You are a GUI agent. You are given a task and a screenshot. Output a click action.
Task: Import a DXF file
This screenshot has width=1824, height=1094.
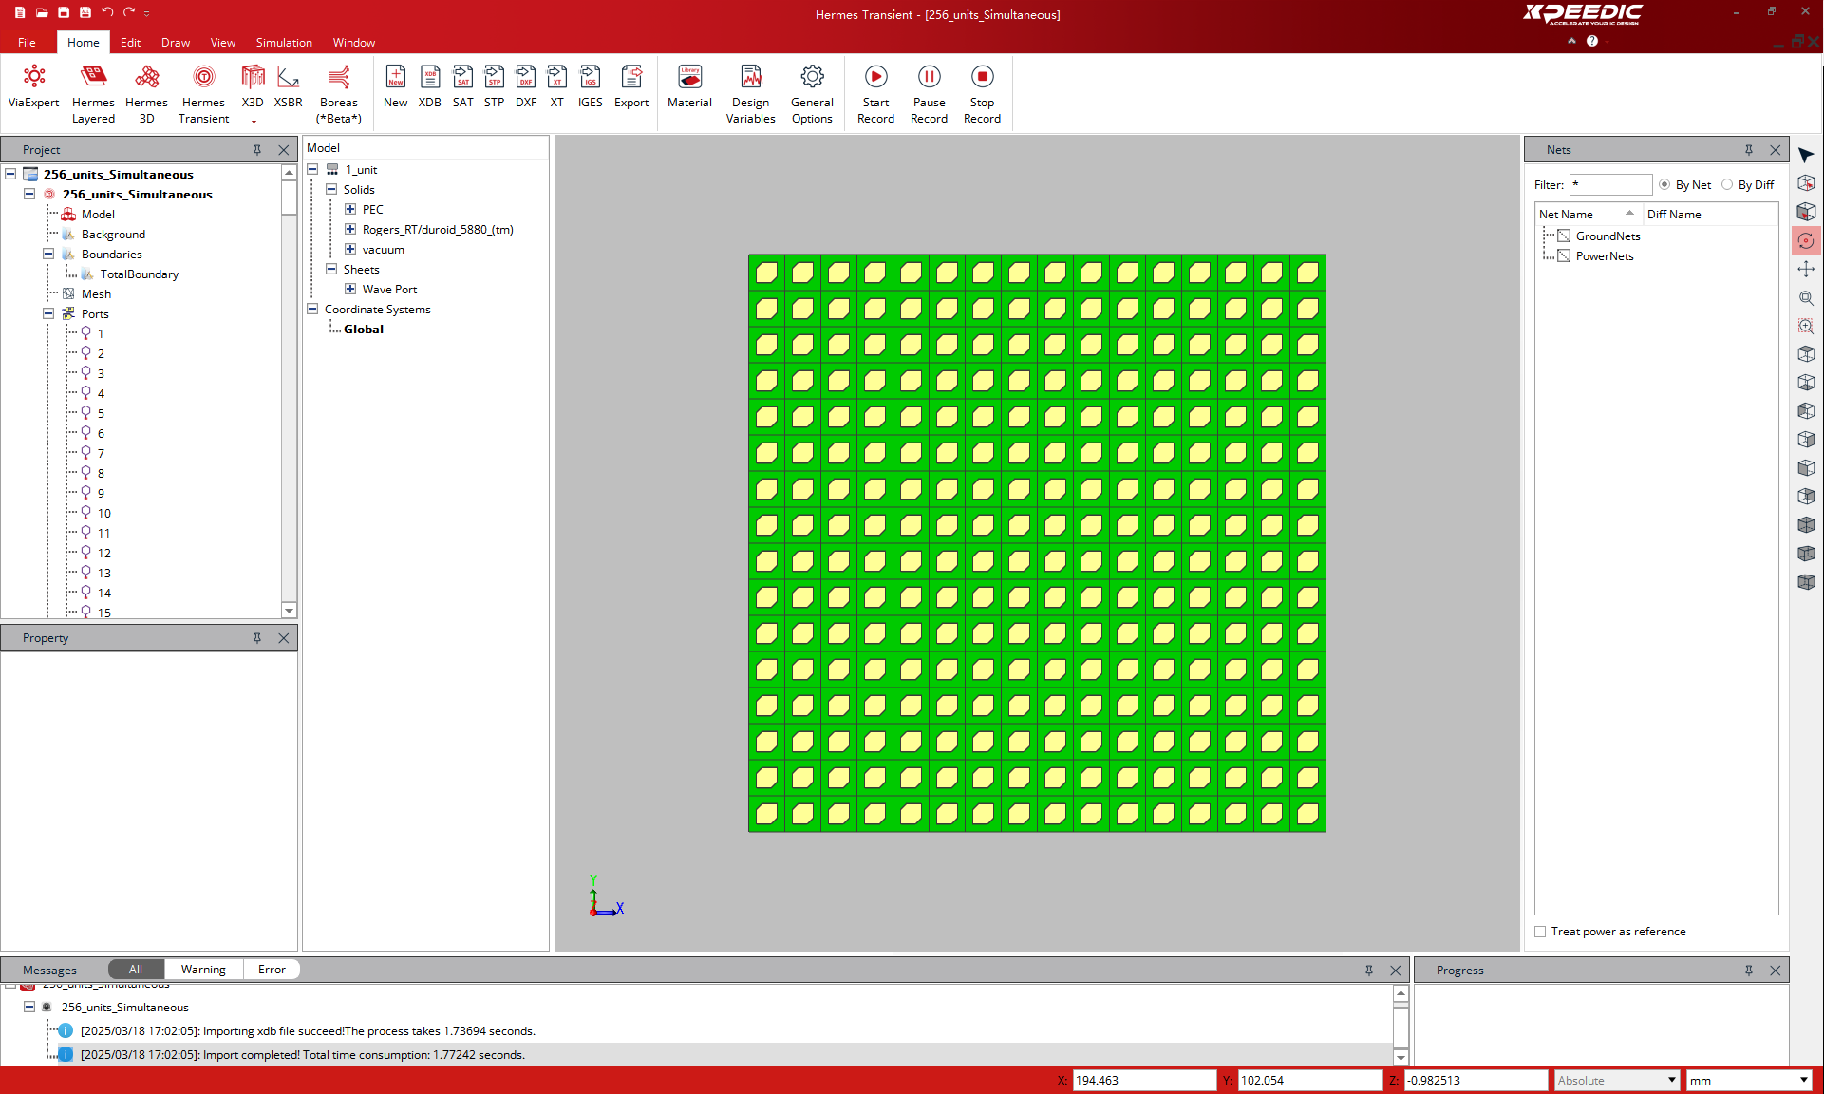[526, 87]
